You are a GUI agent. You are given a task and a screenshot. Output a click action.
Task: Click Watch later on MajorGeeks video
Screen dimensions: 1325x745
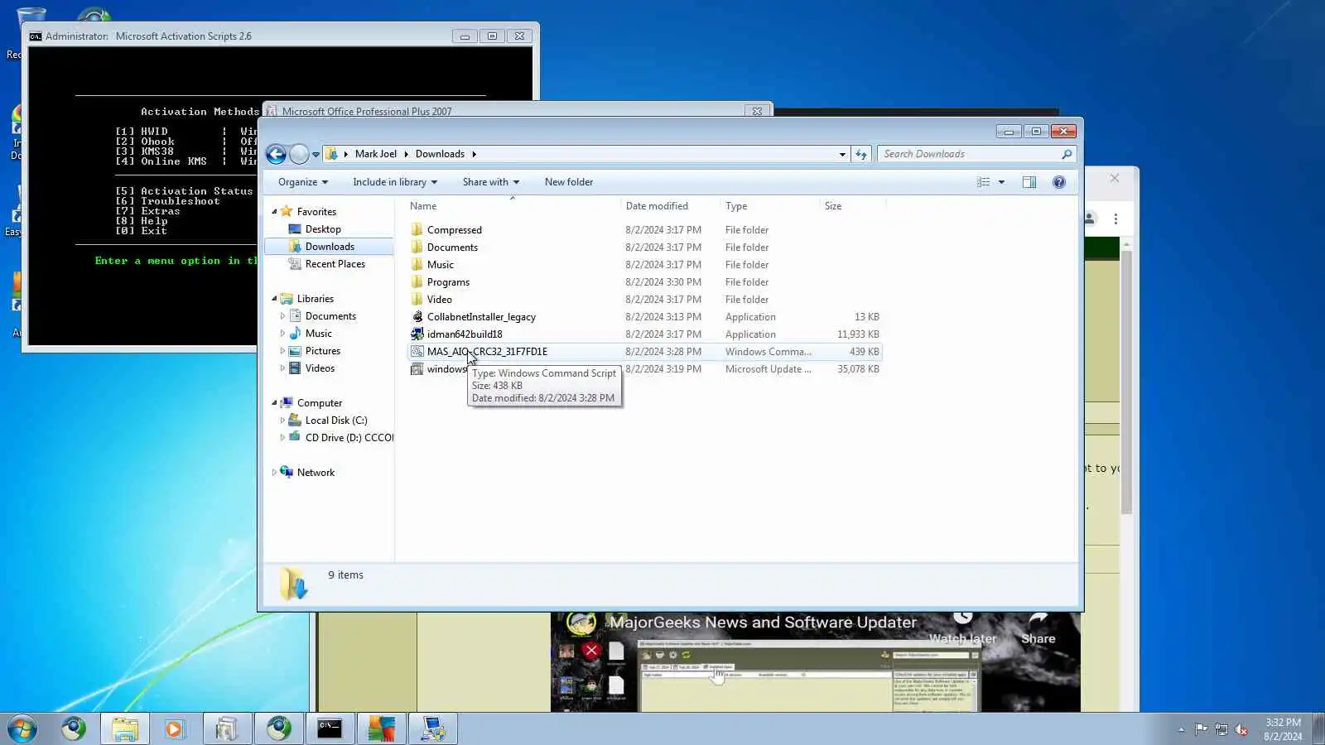coord(962,629)
